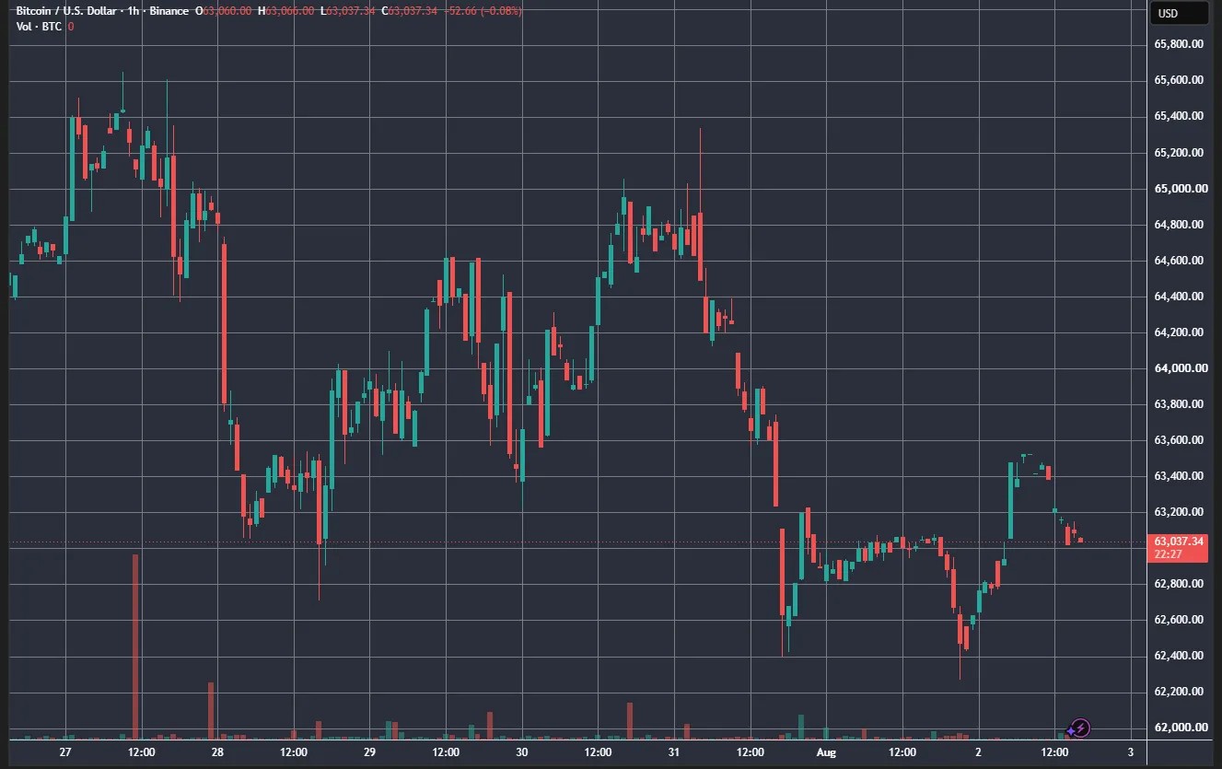This screenshot has width=1222, height=769.
Task: Click the 65,800.00 price axis label
Action: [1180, 44]
